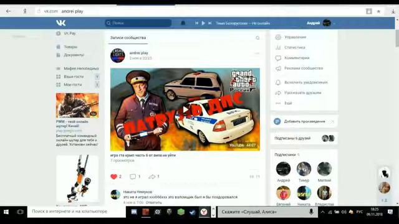Click the Yandex Я button in browser

pos(25,11)
